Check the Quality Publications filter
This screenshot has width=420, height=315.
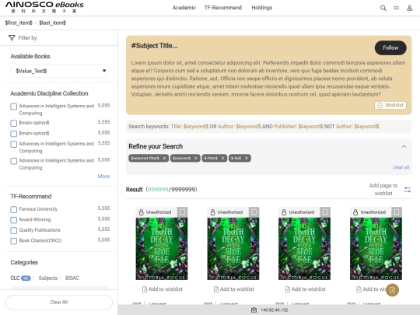(14, 230)
